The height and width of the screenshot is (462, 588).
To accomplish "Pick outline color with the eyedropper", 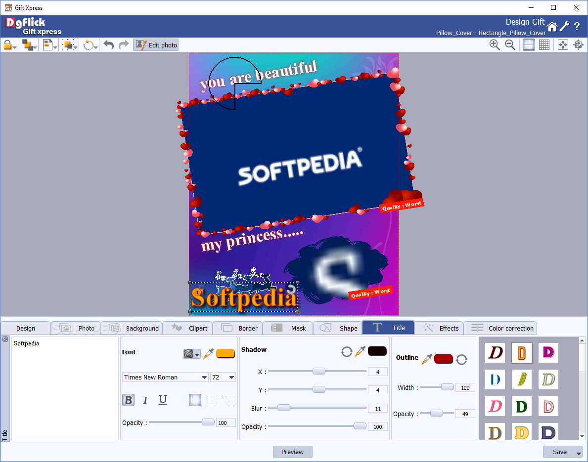I will click(x=427, y=359).
